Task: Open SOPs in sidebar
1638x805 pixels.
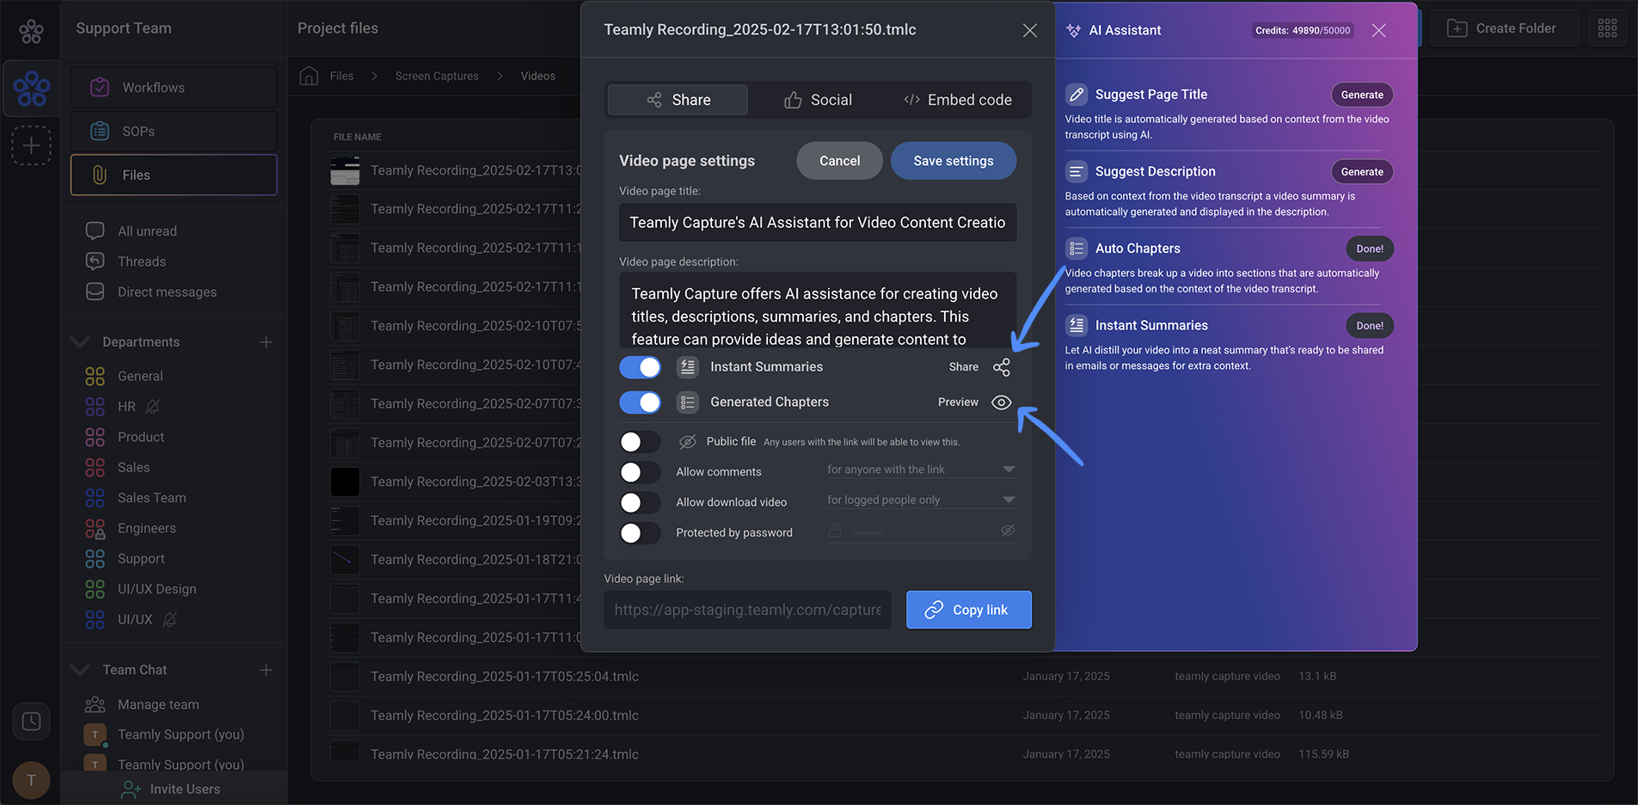Action: pos(174,131)
